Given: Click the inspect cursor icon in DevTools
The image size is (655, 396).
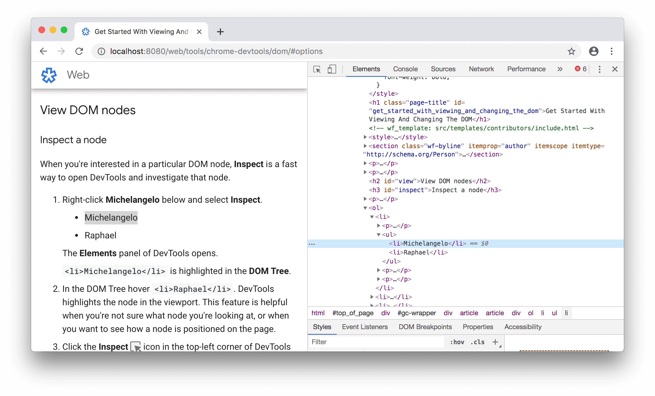Looking at the screenshot, I should click(x=318, y=69).
